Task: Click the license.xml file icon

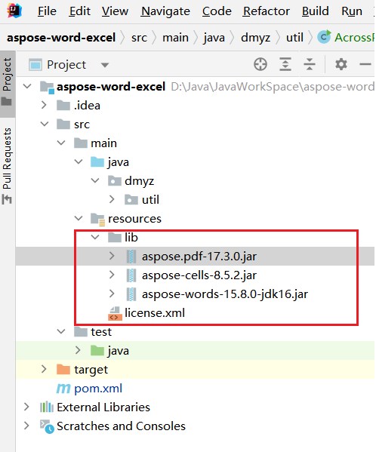Action: pyautogui.click(x=115, y=314)
